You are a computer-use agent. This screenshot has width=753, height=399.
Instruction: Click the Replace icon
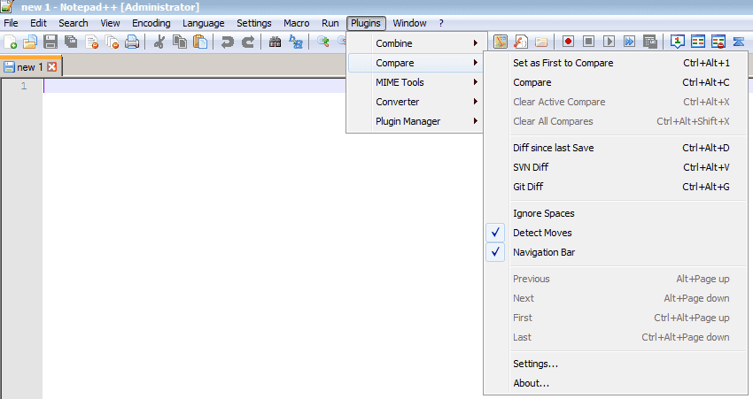tap(296, 42)
